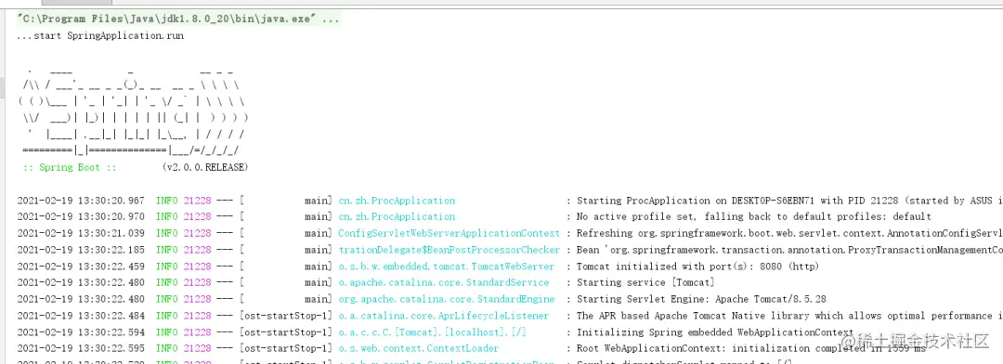Click 'o.s.b.w.embedded.tomcat.TomcatWebServer' logger name

coord(447,266)
